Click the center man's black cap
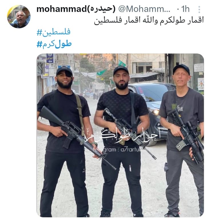The image size is (211, 220). (121, 70)
